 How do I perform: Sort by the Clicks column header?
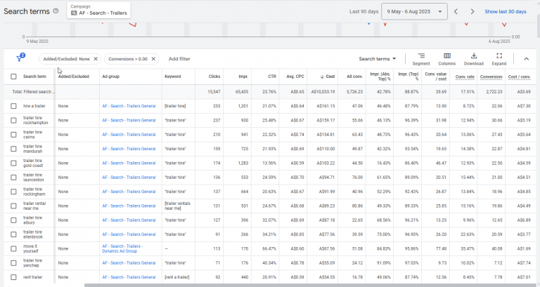[214, 76]
